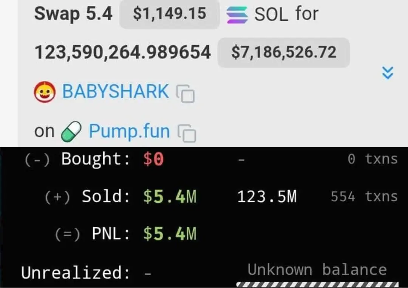The width and height of the screenshot is (408, 288).
Task: Open the Pump.fun program link
Action: [129, 131]
